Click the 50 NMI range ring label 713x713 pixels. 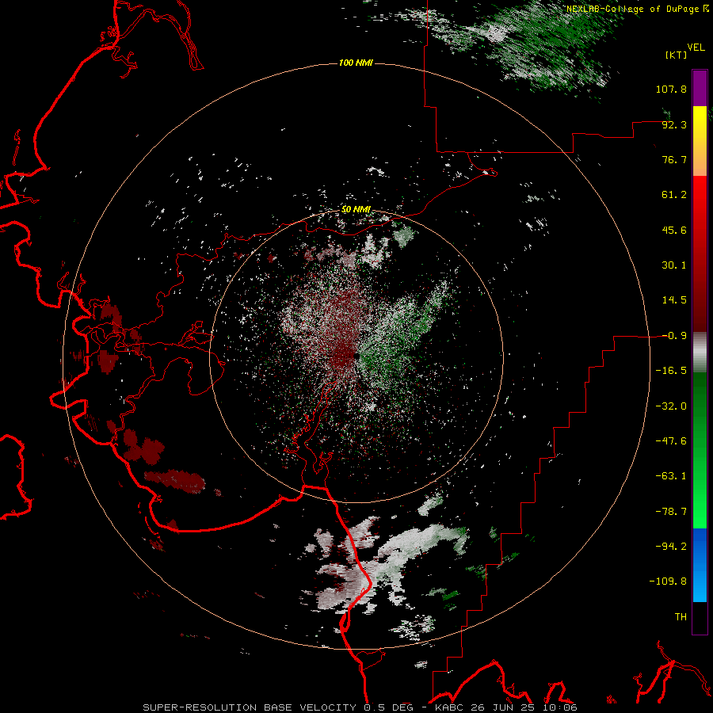[x=356, y=210]
